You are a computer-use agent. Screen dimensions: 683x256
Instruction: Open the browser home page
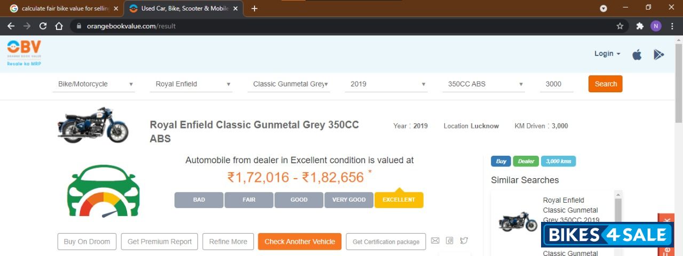pyautogui.click(x=59, y=26)
